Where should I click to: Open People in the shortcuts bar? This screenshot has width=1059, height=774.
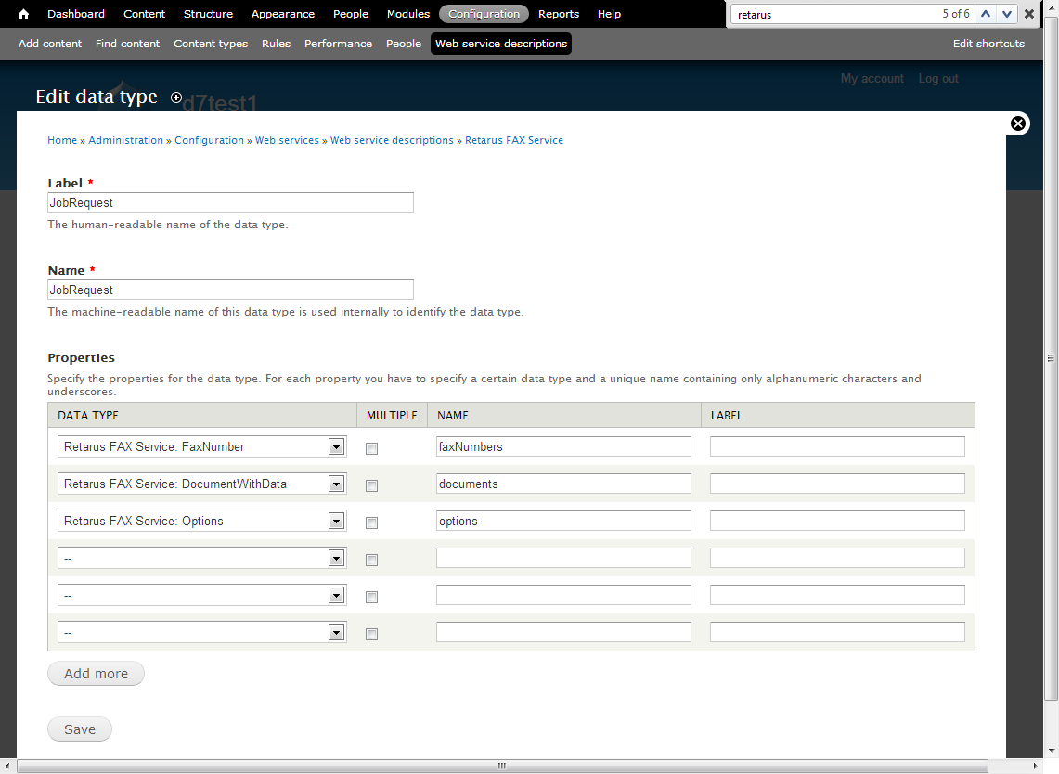point(403,44)
